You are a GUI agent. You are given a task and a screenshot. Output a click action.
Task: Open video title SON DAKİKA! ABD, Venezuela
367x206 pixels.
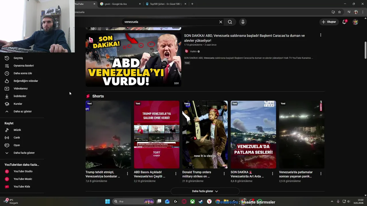pyautogui.click(x=244, y=38)
